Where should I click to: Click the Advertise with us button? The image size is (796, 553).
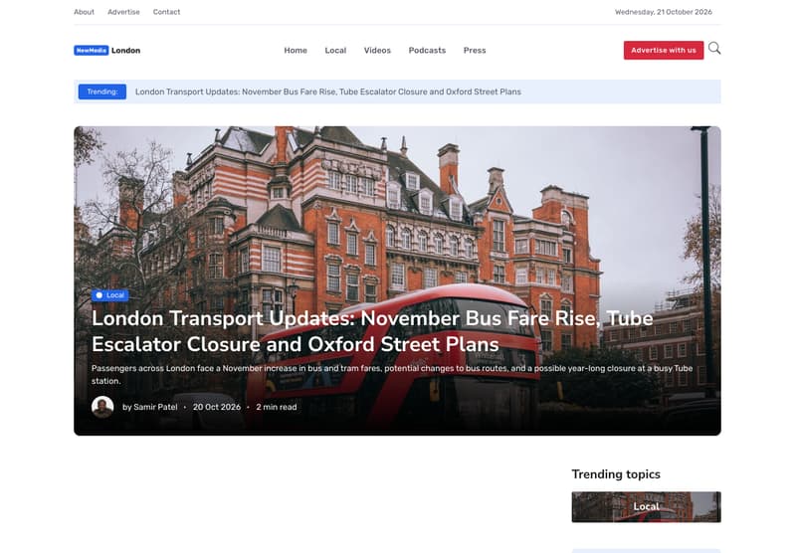tap(664, 50)
